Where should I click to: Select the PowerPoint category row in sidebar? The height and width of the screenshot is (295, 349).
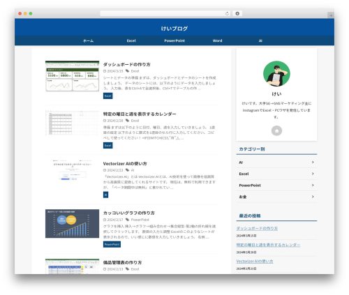[x=276, y=186]
